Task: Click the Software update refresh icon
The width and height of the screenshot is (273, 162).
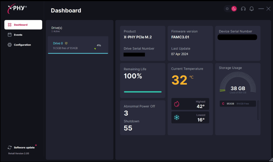Action: (x=10, y=147)
